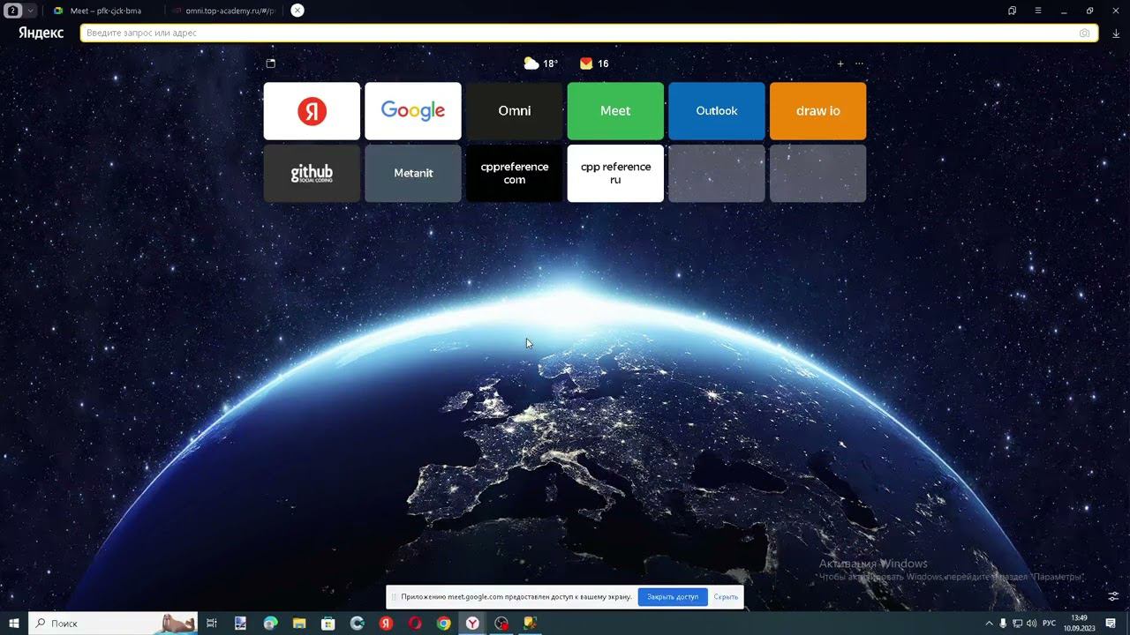Open browser bookmarks panel icon in title bar
The width and height of the screenshot is (1130, 635).
click(x=1012, y=11)
